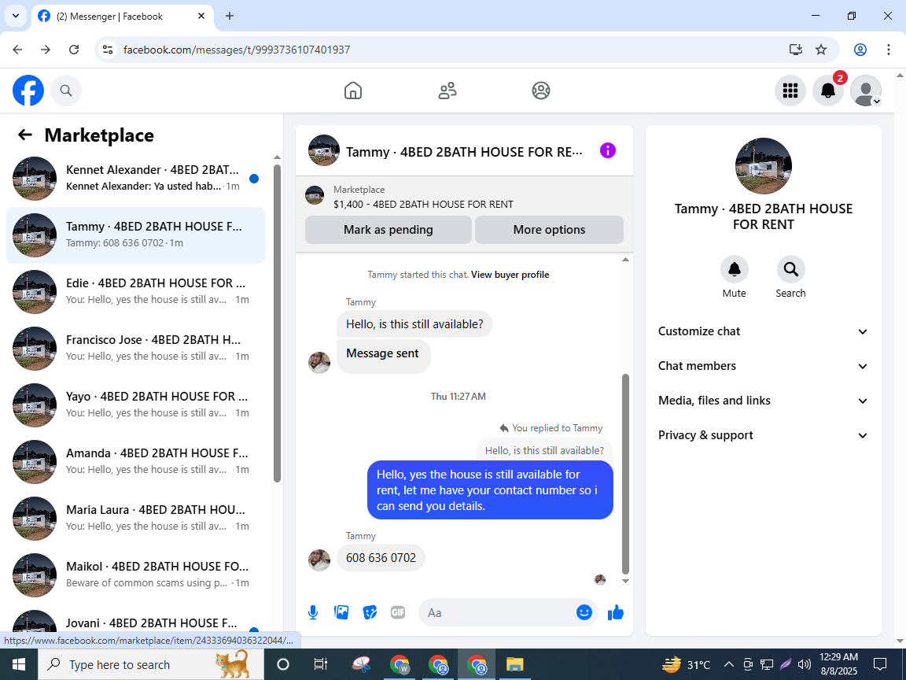The height and width of the screenshot is (680, 906).
Task: Open the Yayo conversation
Action: 136,405
